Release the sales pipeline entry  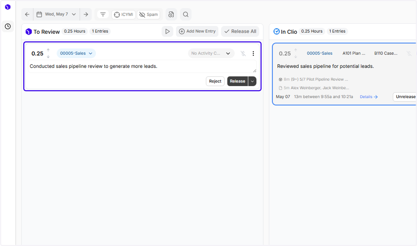(237, 81)
